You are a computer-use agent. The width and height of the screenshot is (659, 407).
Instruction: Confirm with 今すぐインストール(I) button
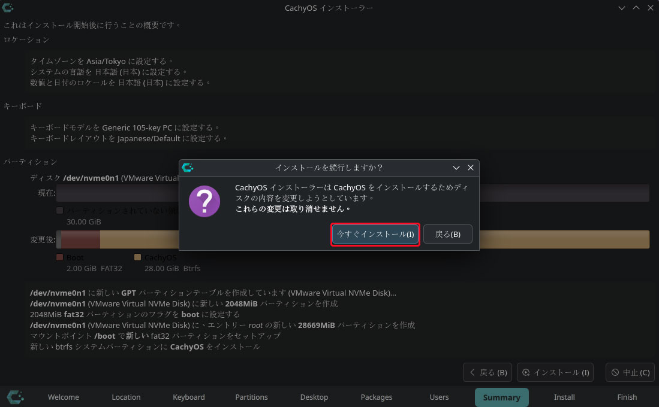[x=375, y=234]
